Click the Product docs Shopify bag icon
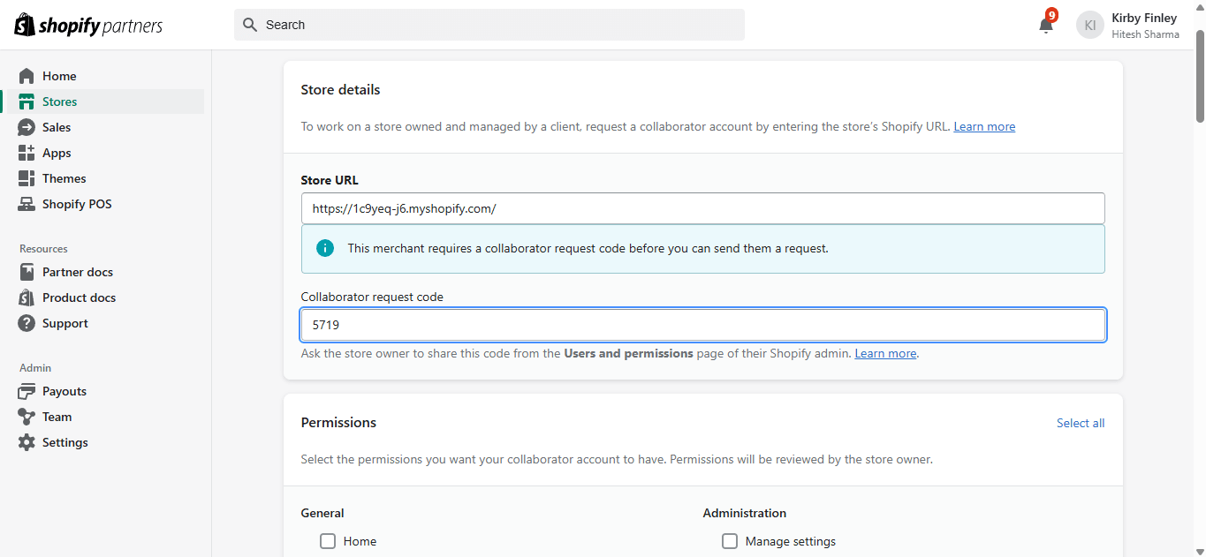 (27, 297)
